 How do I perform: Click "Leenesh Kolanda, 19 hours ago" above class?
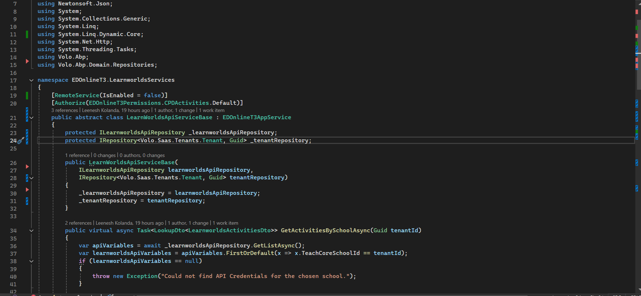(116, 111)
